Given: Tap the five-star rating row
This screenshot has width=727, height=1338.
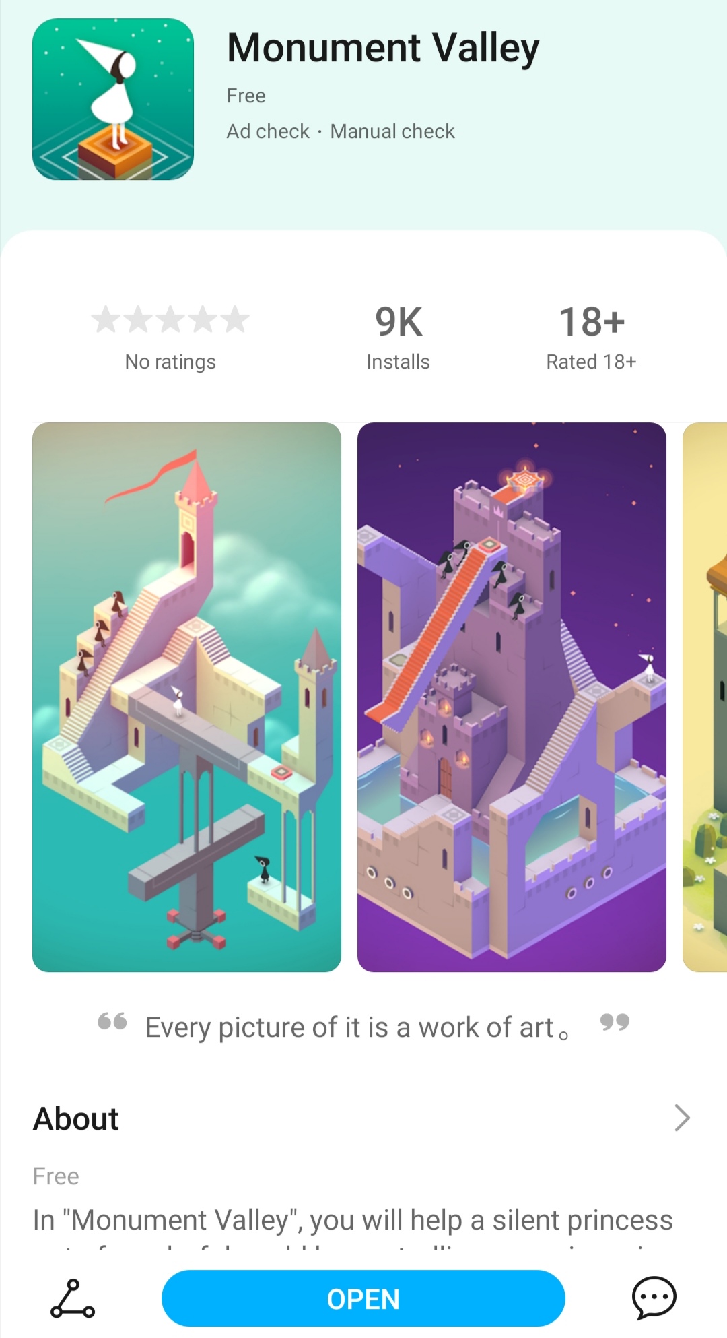Looking at the screenshot, I should point(170,319).
